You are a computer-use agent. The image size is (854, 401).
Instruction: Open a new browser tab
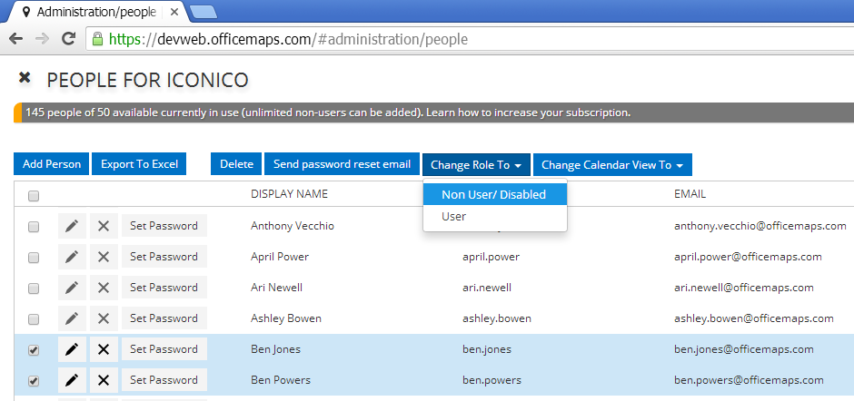204,12
